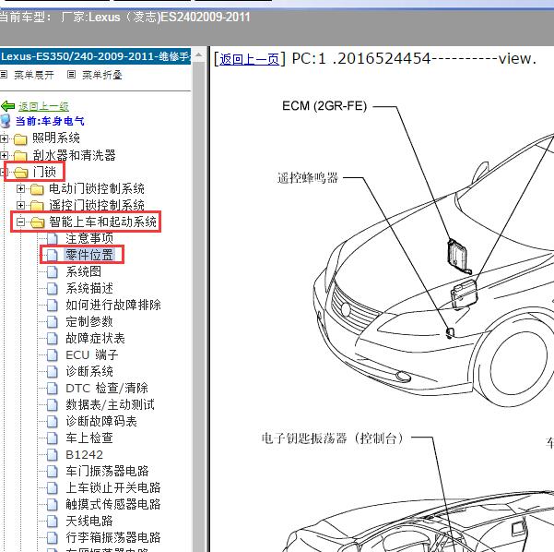
Task: Open the 行李箱振荡器电路 page
Action: pos(113,537)
